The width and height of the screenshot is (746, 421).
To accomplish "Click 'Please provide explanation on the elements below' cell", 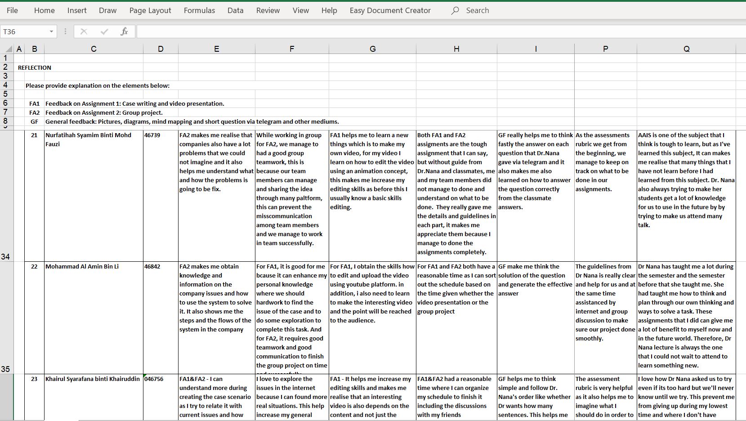I will pos(98,85).
